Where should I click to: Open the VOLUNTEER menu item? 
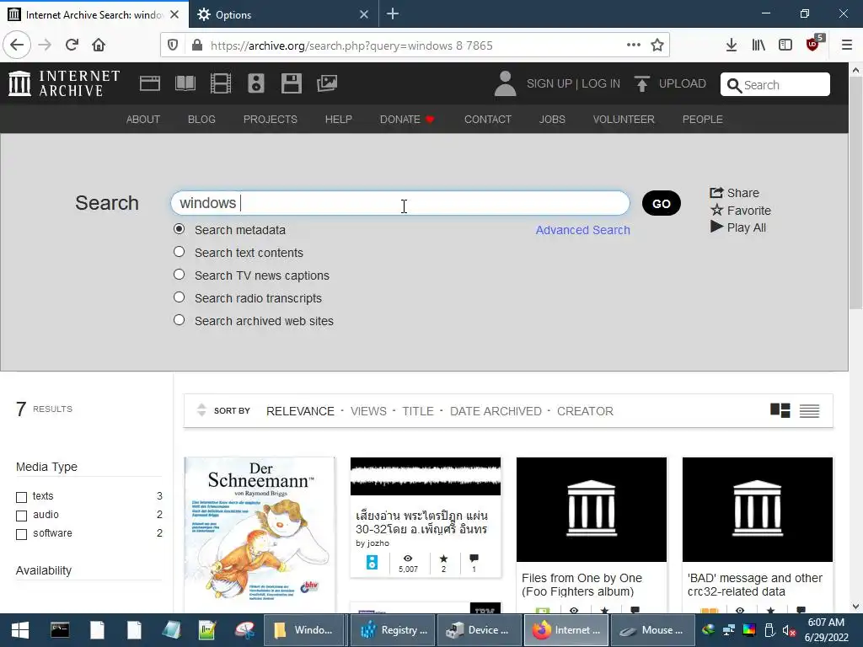click(624, 119)
